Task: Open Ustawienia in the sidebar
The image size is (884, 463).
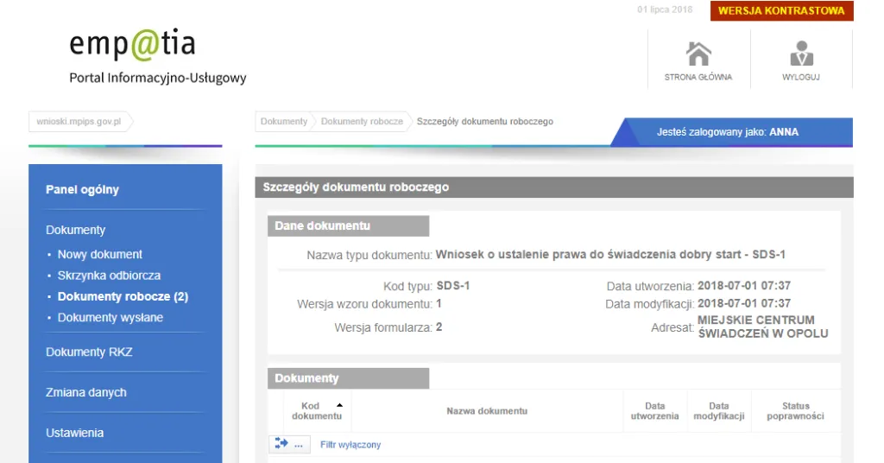Action: click(x=74, y=433)
